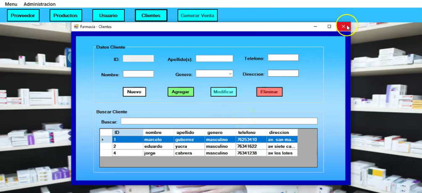
Task: Select the cell 'av siete ca...'
Action: click(x=282, y=146)
